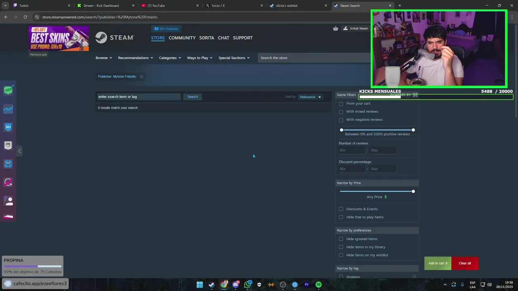Open the Ways to Play dropdown
This screenshot has height=291, width=518.
pos(200,58)
